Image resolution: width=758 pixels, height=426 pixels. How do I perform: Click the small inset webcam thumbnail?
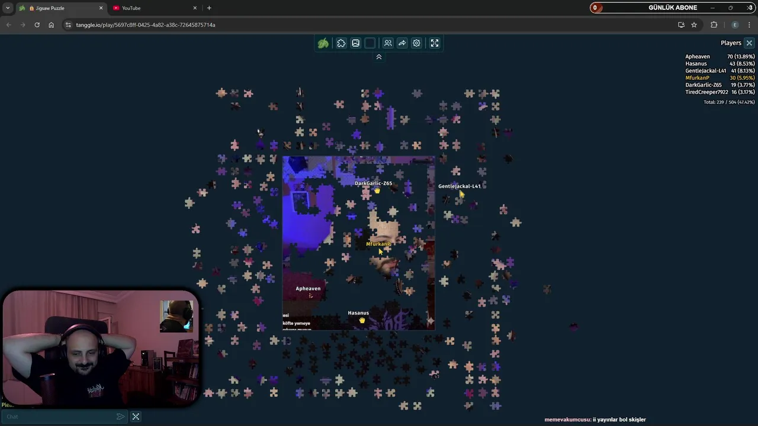point(176,317)
